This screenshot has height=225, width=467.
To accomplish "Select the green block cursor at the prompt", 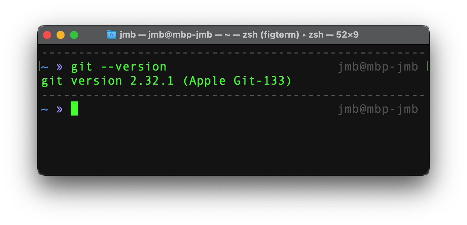I will [x=74, y=108].
